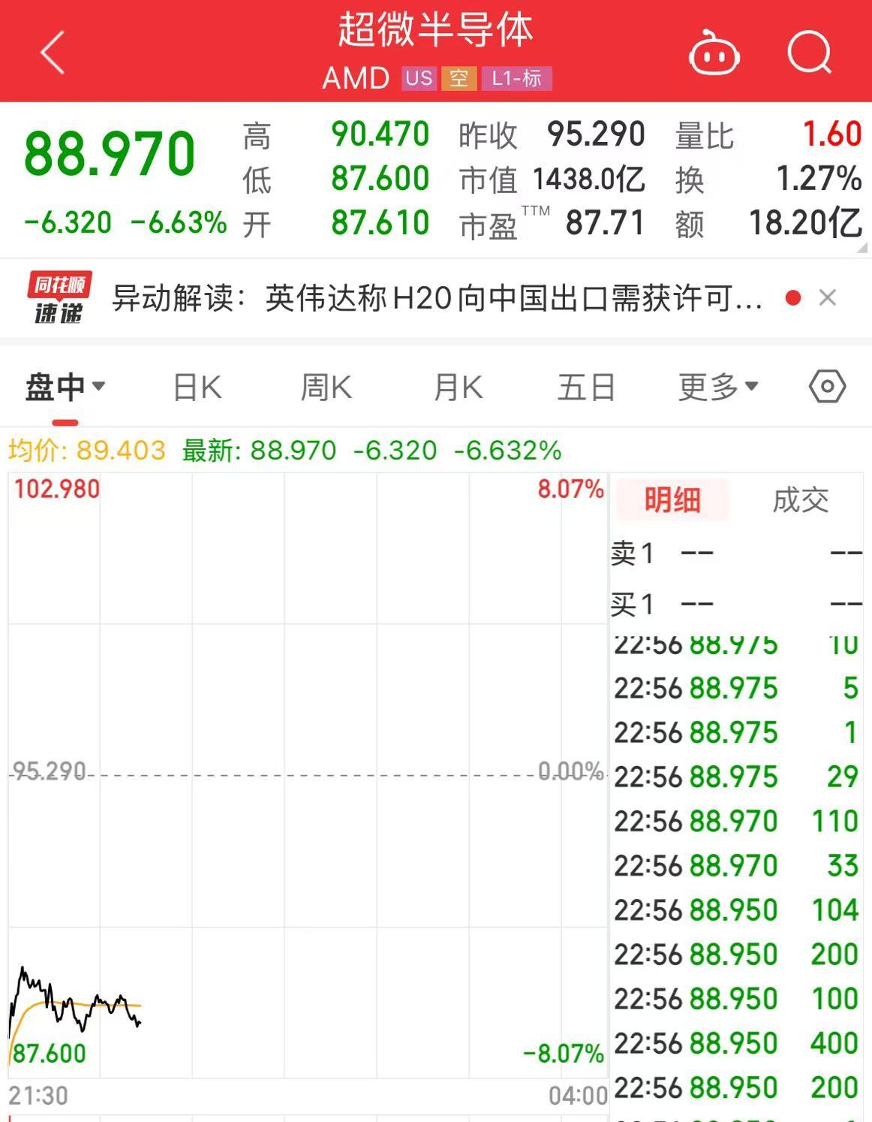Tap the 04:00 time axis label

578,1096
